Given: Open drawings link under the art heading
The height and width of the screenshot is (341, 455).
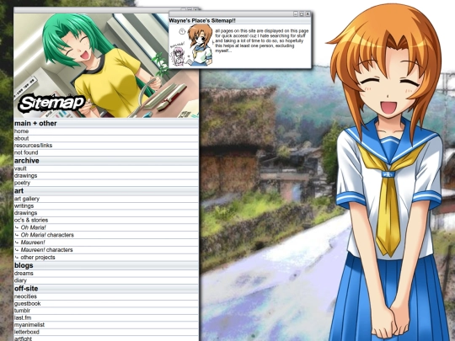Looking at the screenshot, I should (x=25, y=213).
